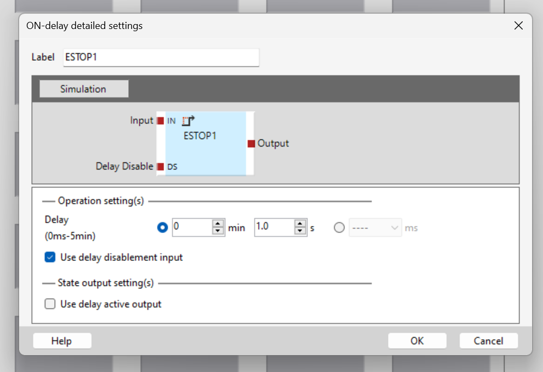Image resolution: width=543 pixels, height=372 pixels.
Task: Click the Delay (0ms-5min) range text
Action: click(70, 236)
